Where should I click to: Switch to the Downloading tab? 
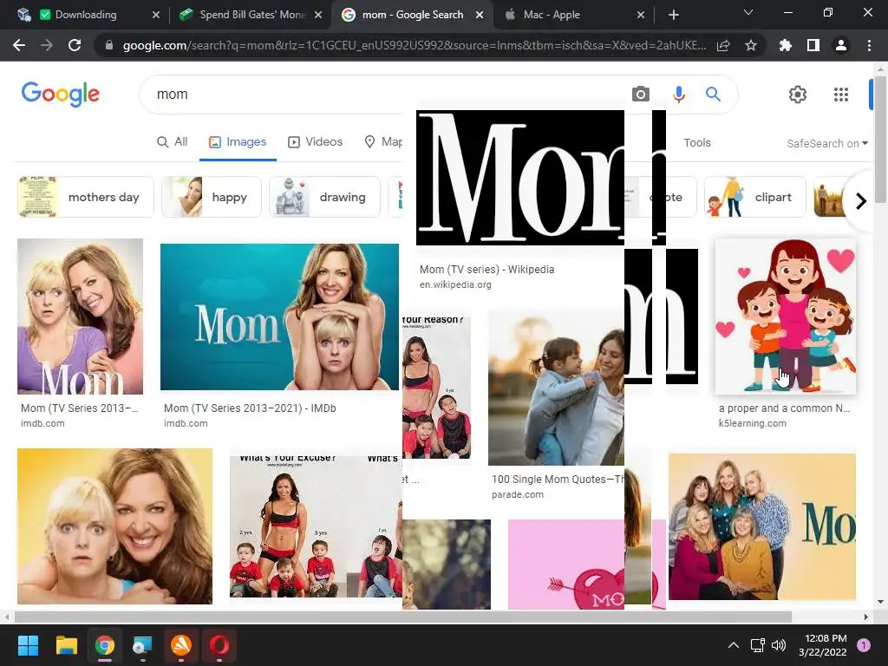86,15
